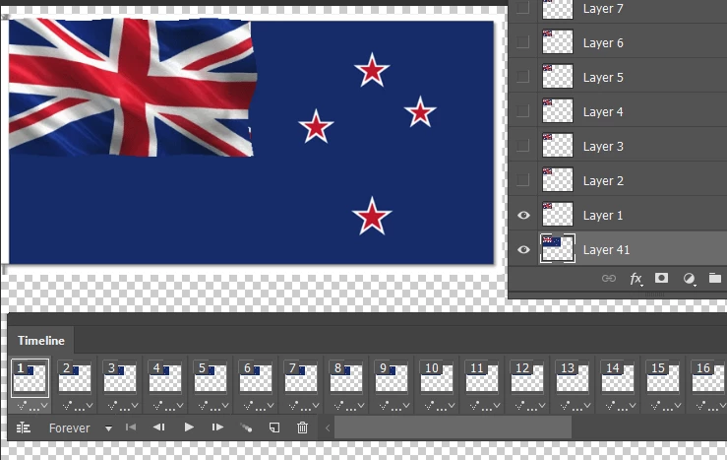Open the Forever looping options dropdown
This screenshot has height=460, width=727.
tap(81, 427)
